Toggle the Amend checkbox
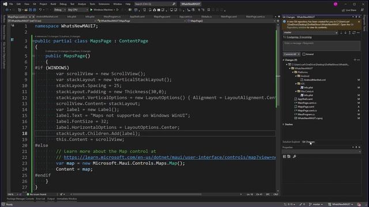 click(304, 54)
